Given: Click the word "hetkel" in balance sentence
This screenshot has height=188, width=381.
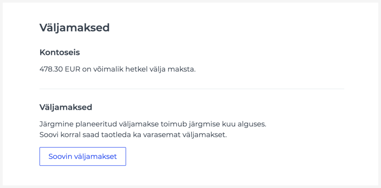Looking at the screenshot, I should 136,69.
